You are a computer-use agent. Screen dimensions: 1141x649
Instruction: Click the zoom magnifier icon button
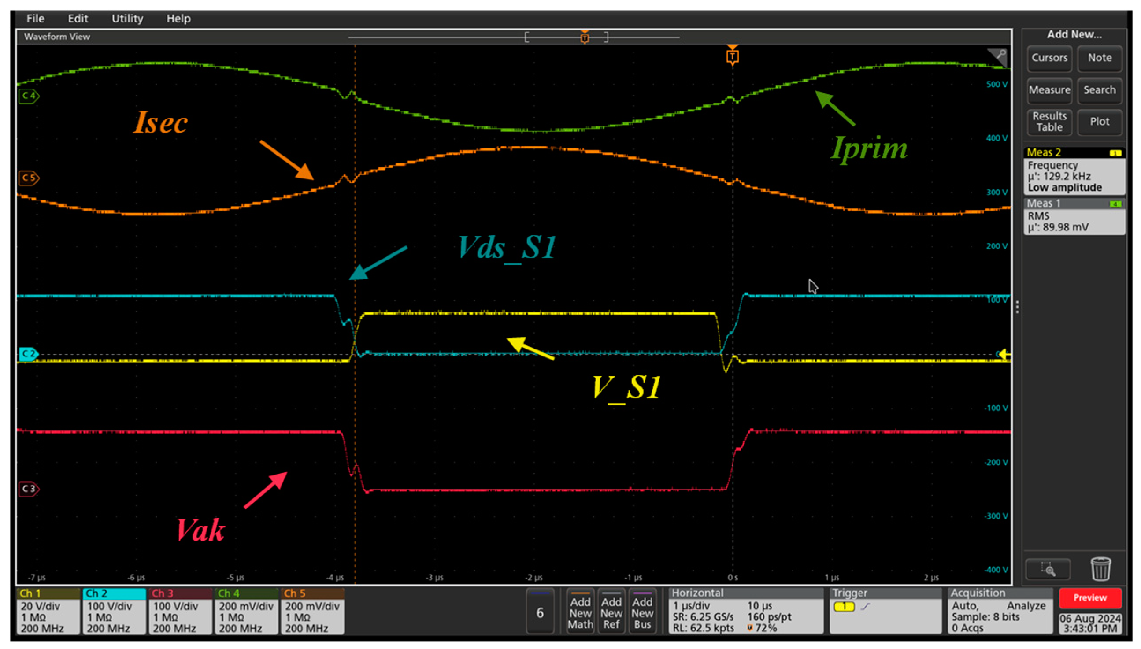click(1048, 570)
